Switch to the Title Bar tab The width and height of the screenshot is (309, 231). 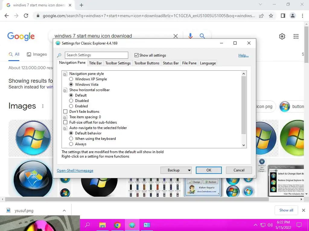(95, 63)
